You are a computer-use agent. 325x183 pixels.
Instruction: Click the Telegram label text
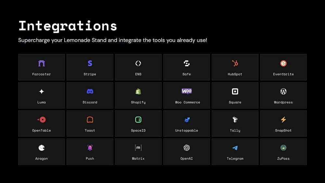235,159
